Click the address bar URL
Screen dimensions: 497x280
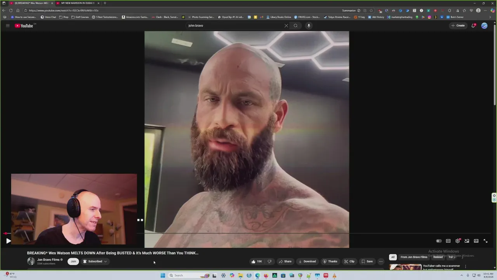pos(64,10)
